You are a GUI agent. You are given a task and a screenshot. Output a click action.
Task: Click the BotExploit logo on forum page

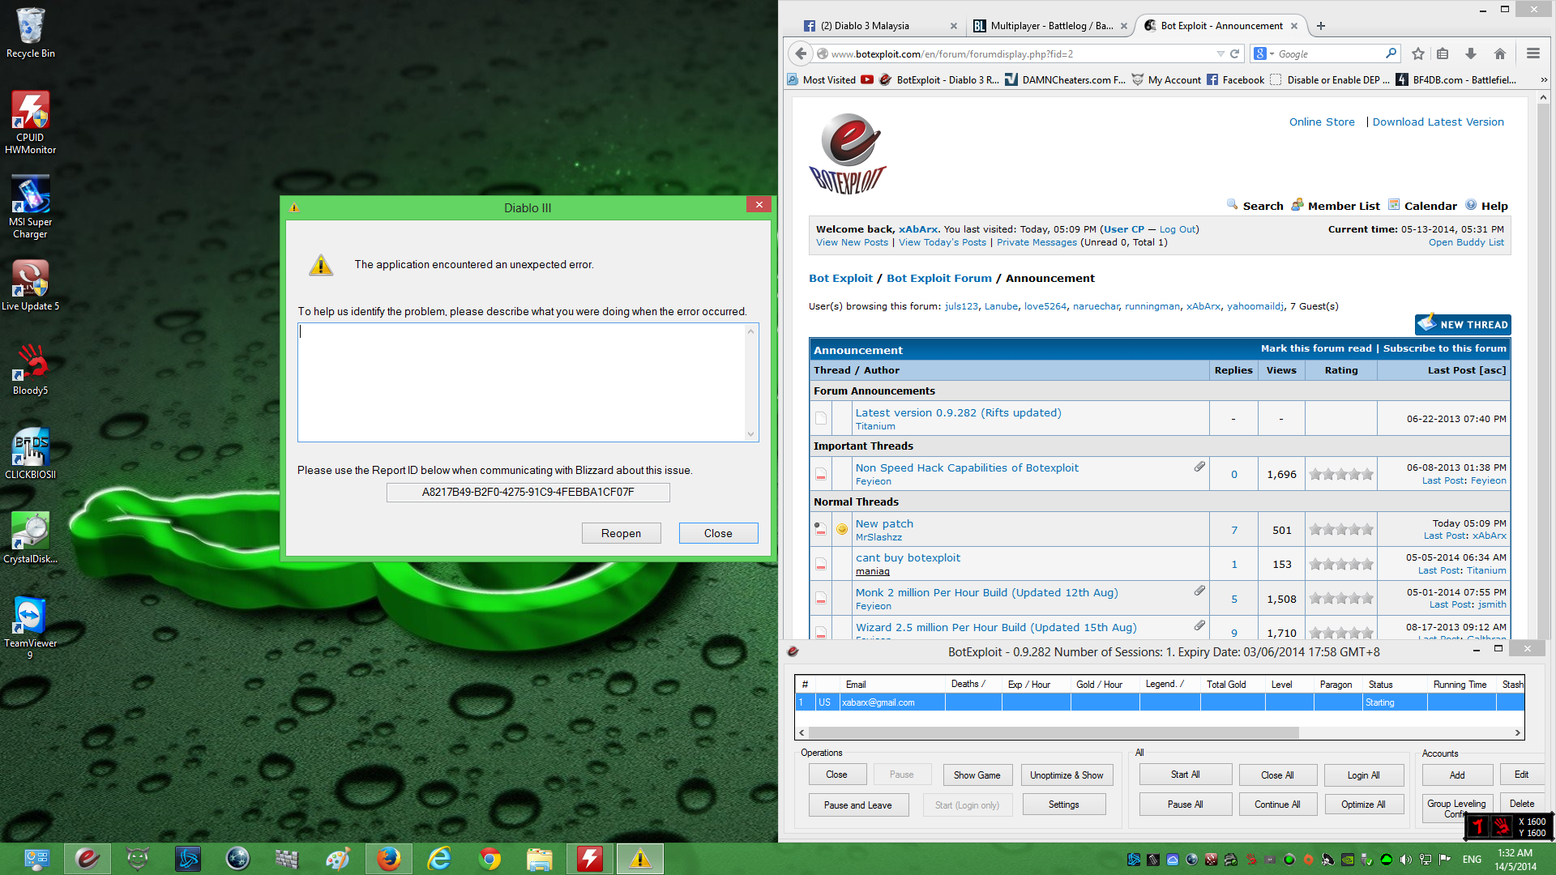(847, 154)
